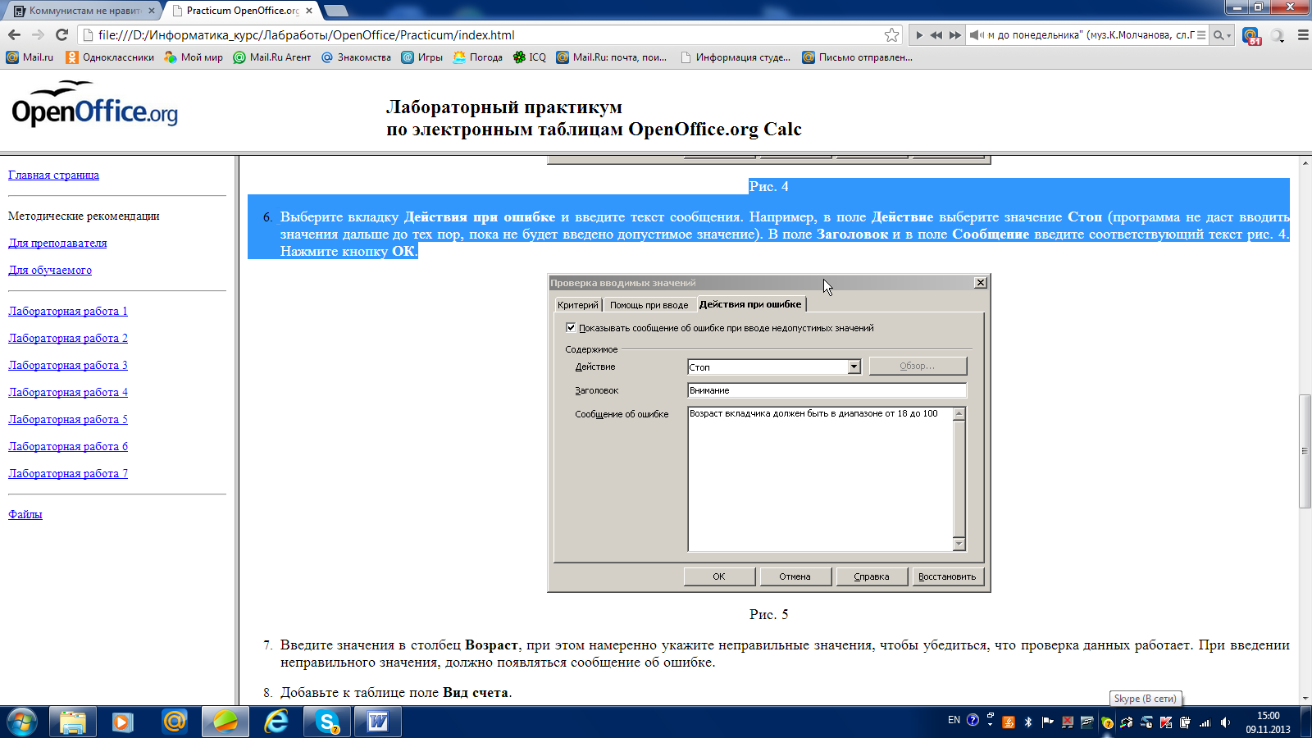Play music with the player play button
This screenshot has width=1312, height=738.
tap(919, 35)
